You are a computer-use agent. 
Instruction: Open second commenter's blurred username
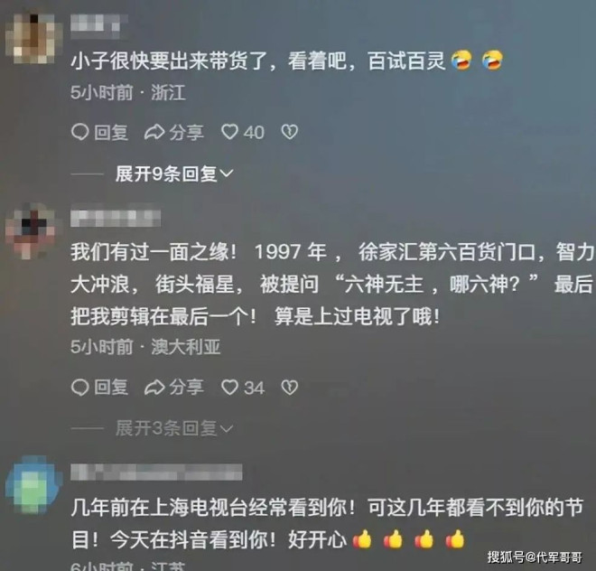(116, 218)
